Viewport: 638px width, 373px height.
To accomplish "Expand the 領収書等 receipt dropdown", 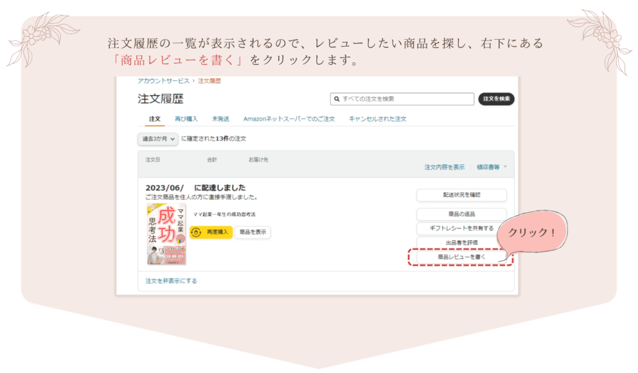I will coord(492,167).
